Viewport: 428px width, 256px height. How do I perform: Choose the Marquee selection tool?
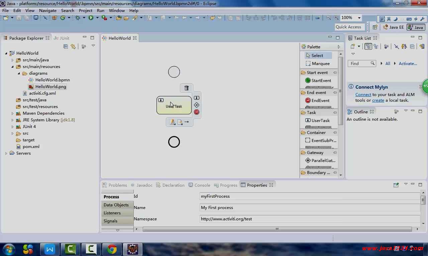tap(318, 63)
